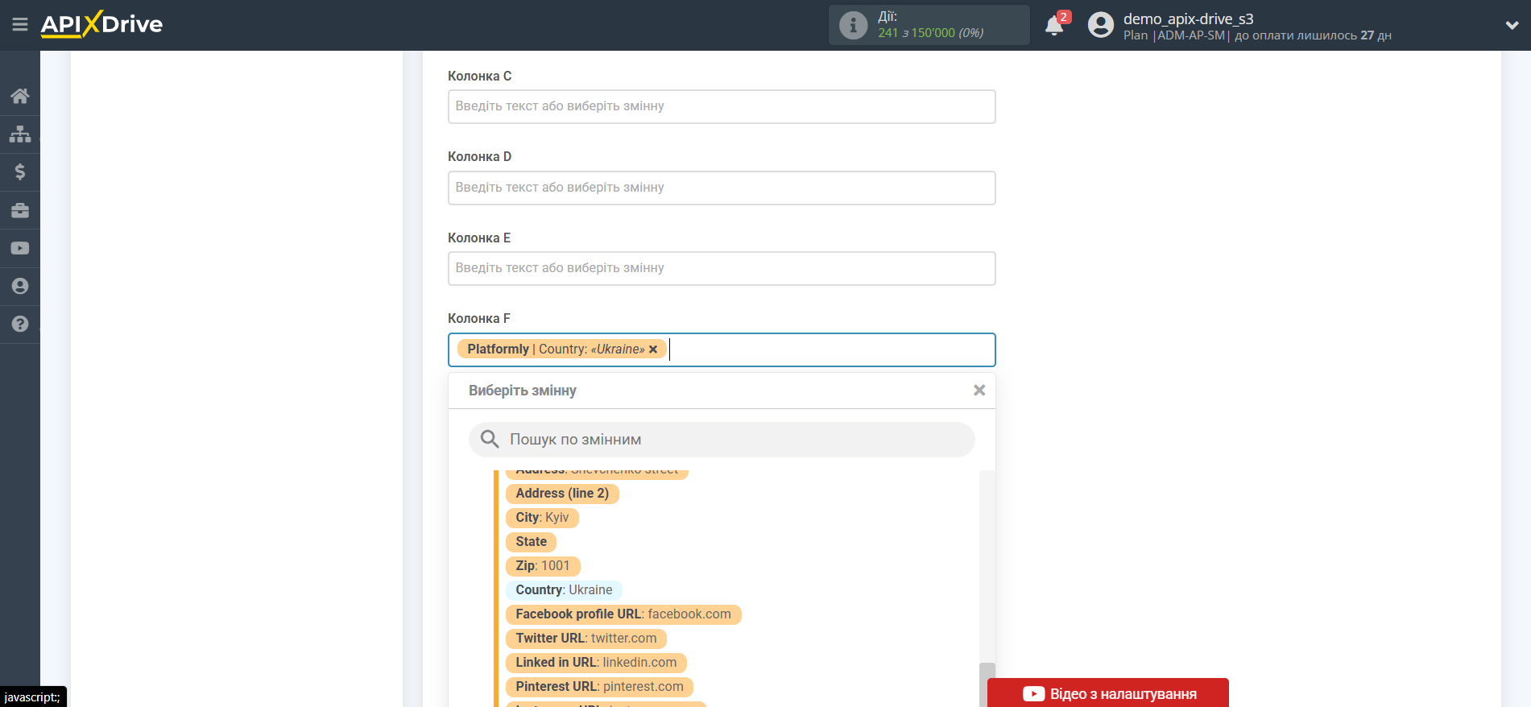Viewport: 1531px width, 707px height.
Task: Select the State variable
Action: (531, 542)
